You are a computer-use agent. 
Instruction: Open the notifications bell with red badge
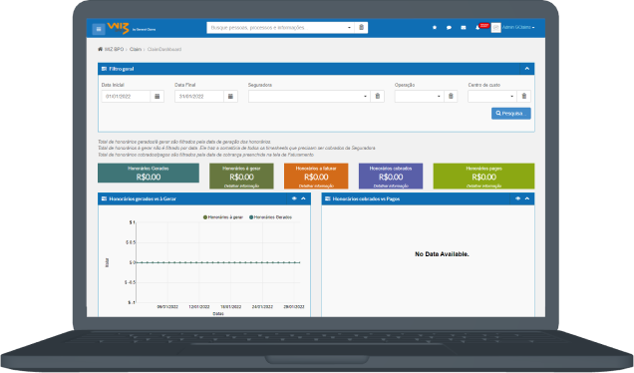(x=477, y=28)
